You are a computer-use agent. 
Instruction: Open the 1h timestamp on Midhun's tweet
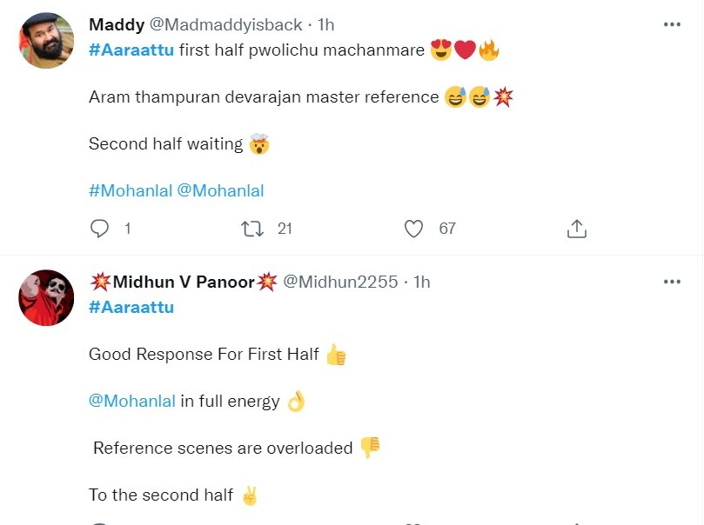point(422,282)
